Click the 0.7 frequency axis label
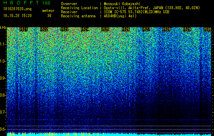This screenshot has width=214, height=136. (3, 112)
